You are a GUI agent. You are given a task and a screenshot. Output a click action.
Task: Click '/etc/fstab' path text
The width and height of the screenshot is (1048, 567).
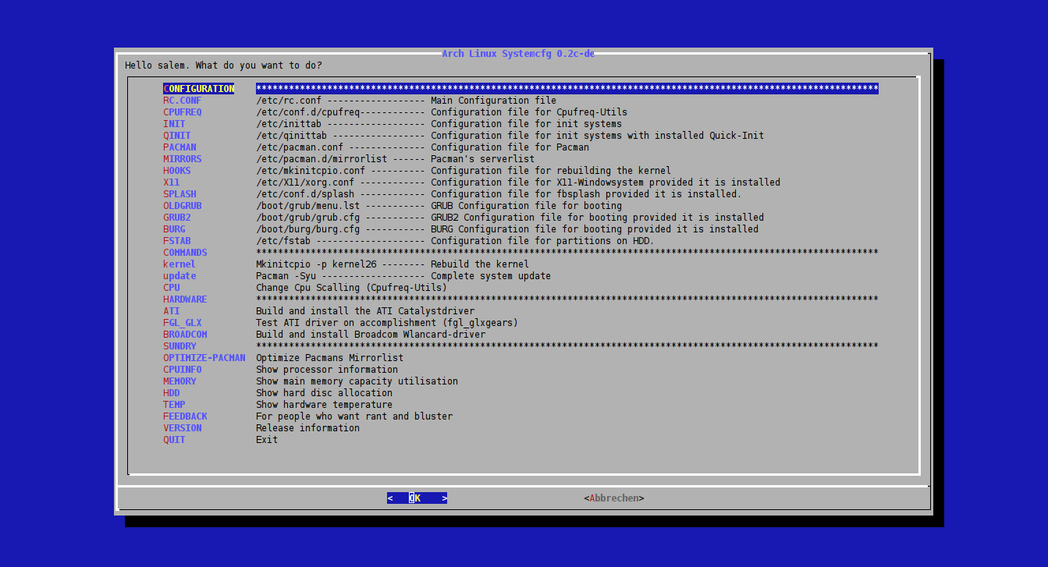tap(283, 241)
